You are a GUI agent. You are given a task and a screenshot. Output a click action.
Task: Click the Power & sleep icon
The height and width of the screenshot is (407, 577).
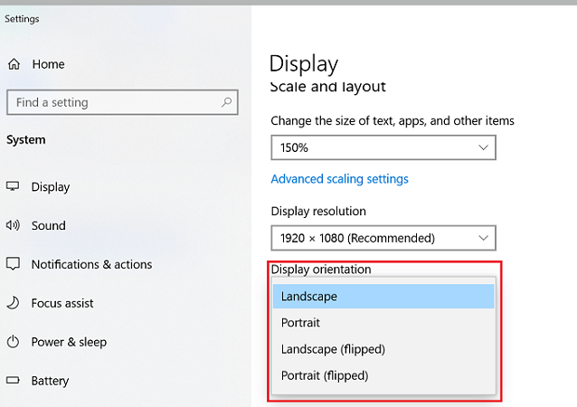pyautogui.click(x=14, y=343)
